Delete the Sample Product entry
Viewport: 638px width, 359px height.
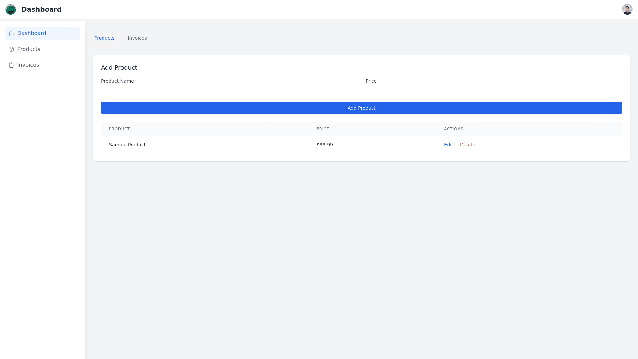[x=467, y=145]
